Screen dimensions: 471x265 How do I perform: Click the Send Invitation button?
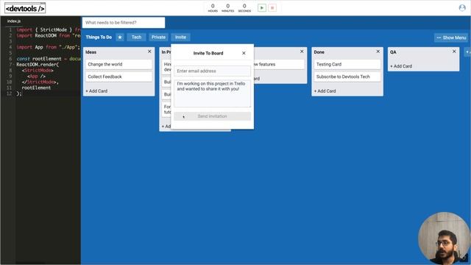(x=213, y=116)
